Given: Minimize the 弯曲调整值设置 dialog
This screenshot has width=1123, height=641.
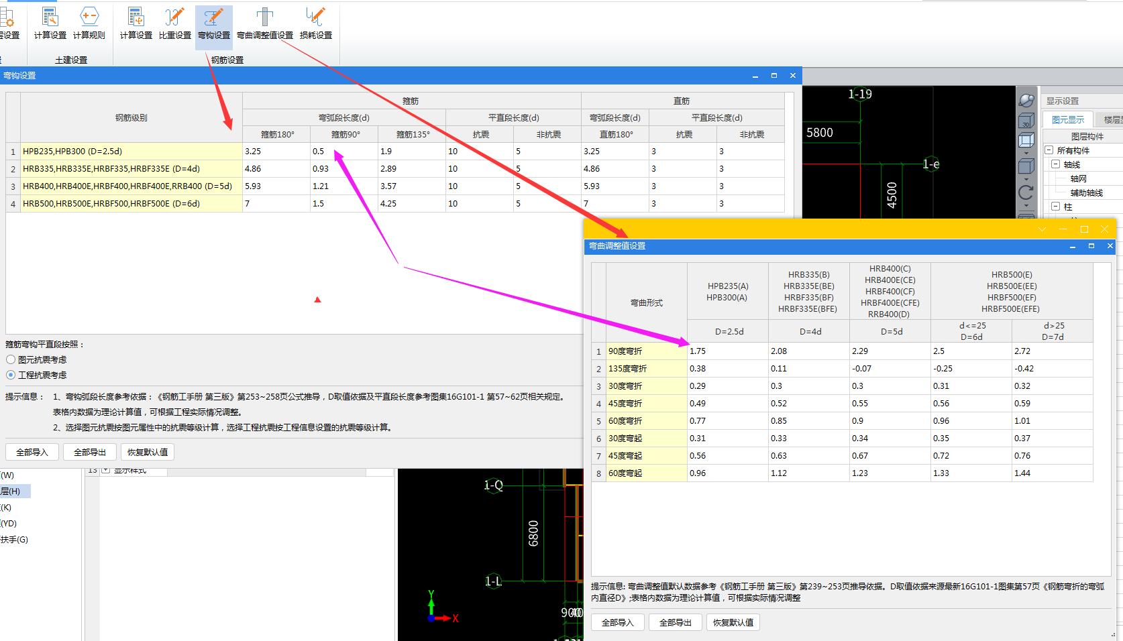Looking at the screenshot, I should pos(1073,246).
